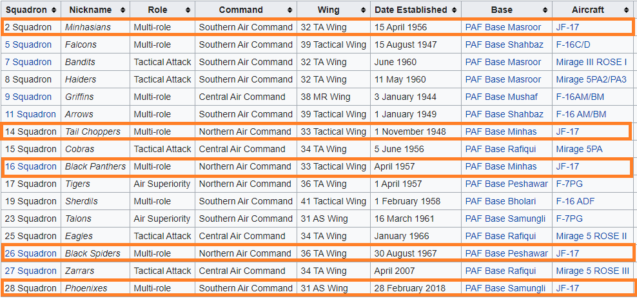This screenshot has height=301, width=637.
Task: Open PAF Base Bholari link
Action: (500, 201)
